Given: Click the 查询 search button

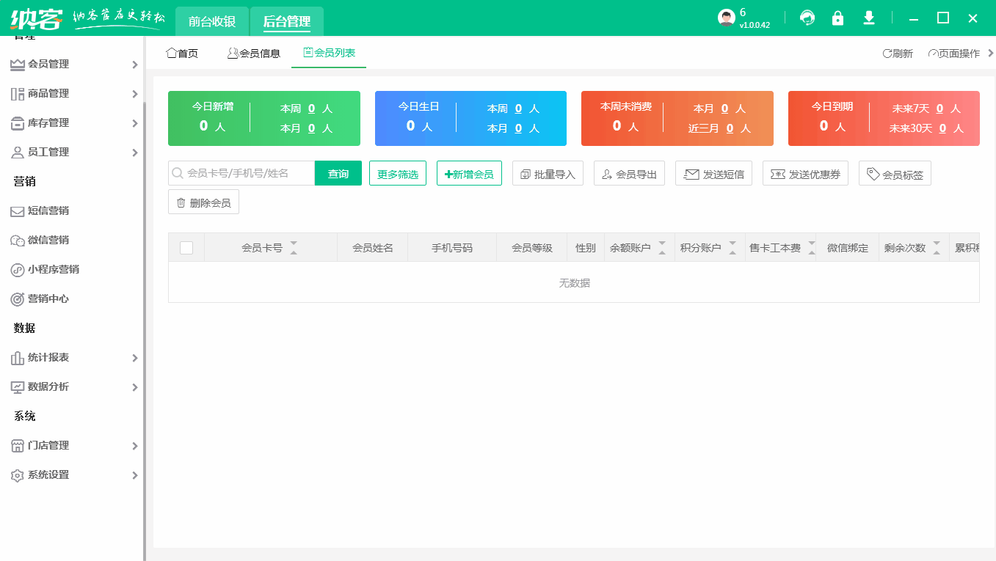Looking at the screenshot, I should click(338, 173).
